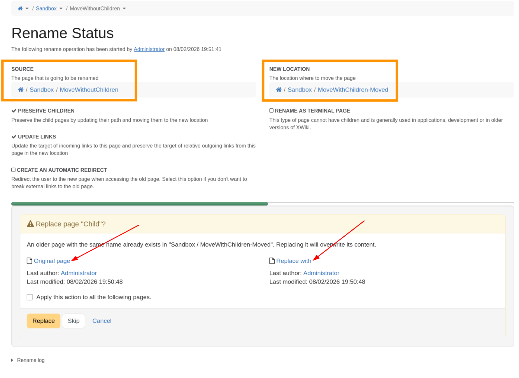Viewport: 519px width, 378px height.
Task: Click the document icon beside Original page
Action: coord(29,261)
